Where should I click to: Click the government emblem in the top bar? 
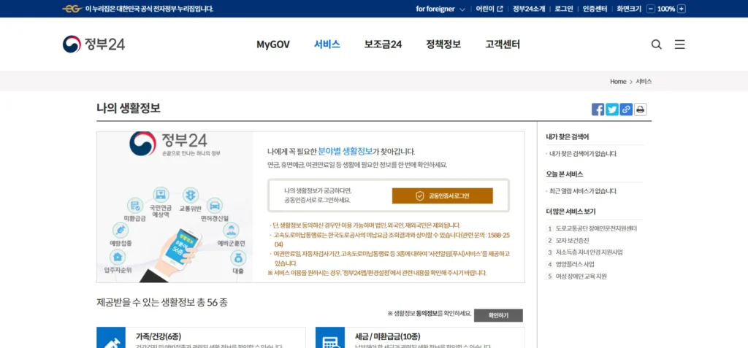coord(72,9)
